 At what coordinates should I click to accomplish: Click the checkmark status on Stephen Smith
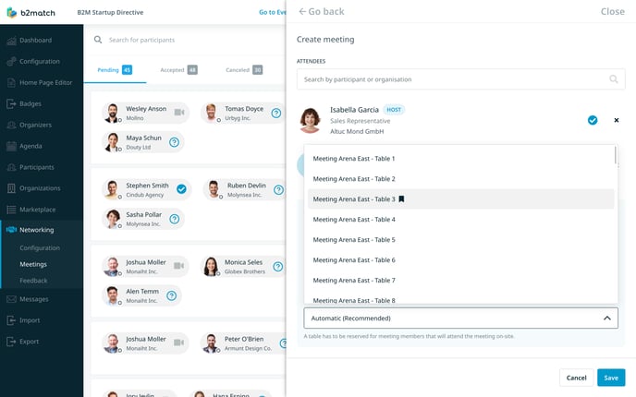[x=181, y=189]
